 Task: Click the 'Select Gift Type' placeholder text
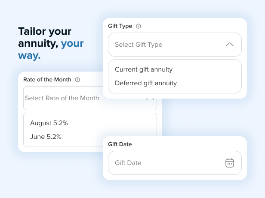pos(139,45)
